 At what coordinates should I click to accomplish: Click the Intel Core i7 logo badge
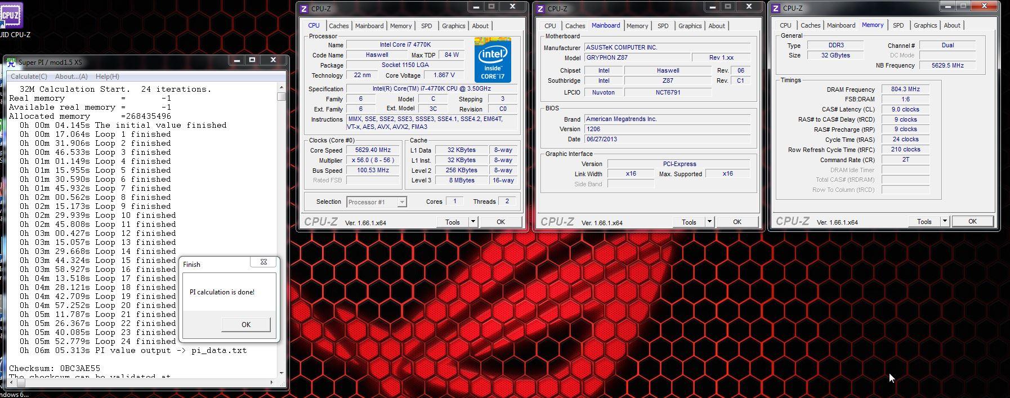(493, 60)
